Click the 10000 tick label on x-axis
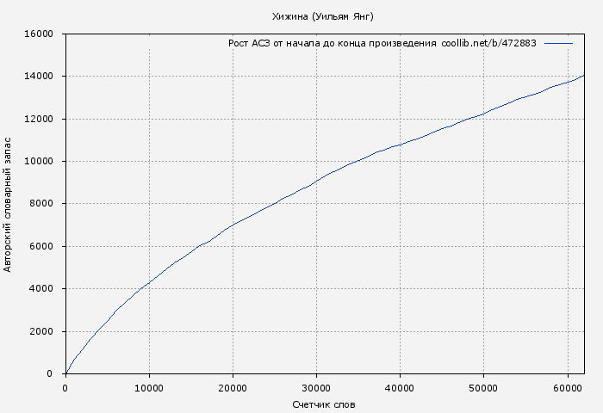The image size is (603, 413). coord(149,388)
